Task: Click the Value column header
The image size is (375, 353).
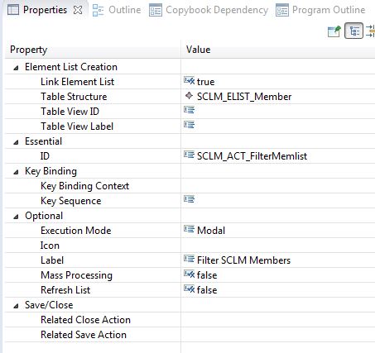Action: (278, 50)
